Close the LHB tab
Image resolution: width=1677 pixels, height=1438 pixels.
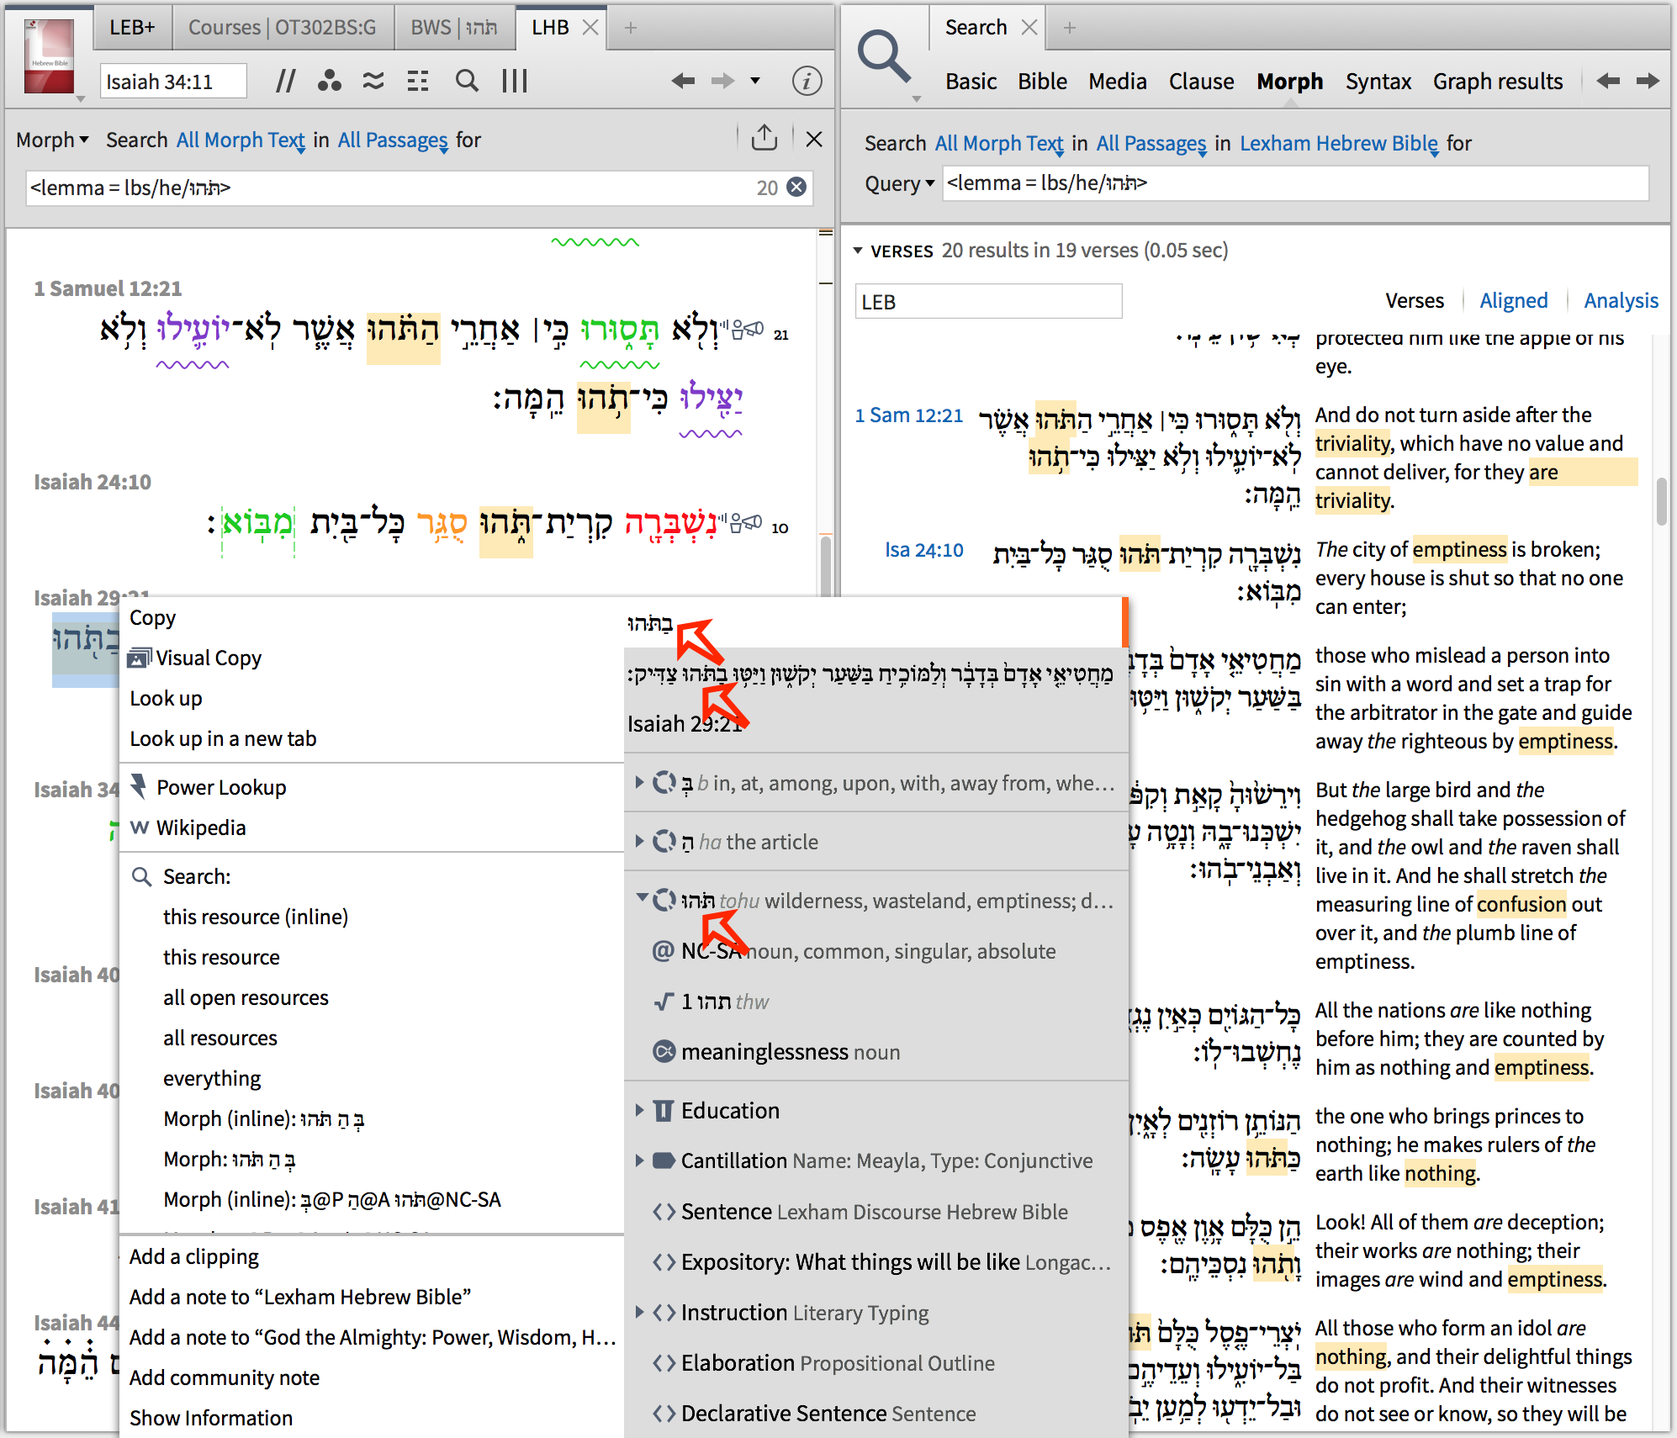(x=590, y=27)
